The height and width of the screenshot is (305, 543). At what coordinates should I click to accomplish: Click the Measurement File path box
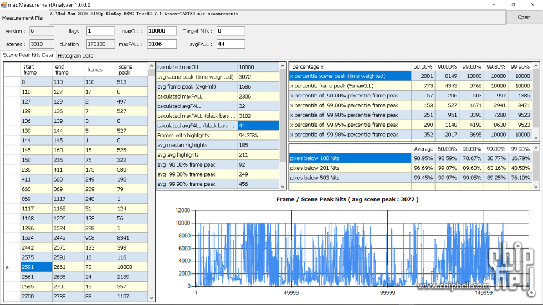[277, 17]
